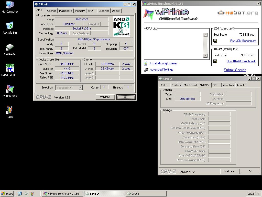Click CPU List scrollbar up arrow

[x=205, y=35]
